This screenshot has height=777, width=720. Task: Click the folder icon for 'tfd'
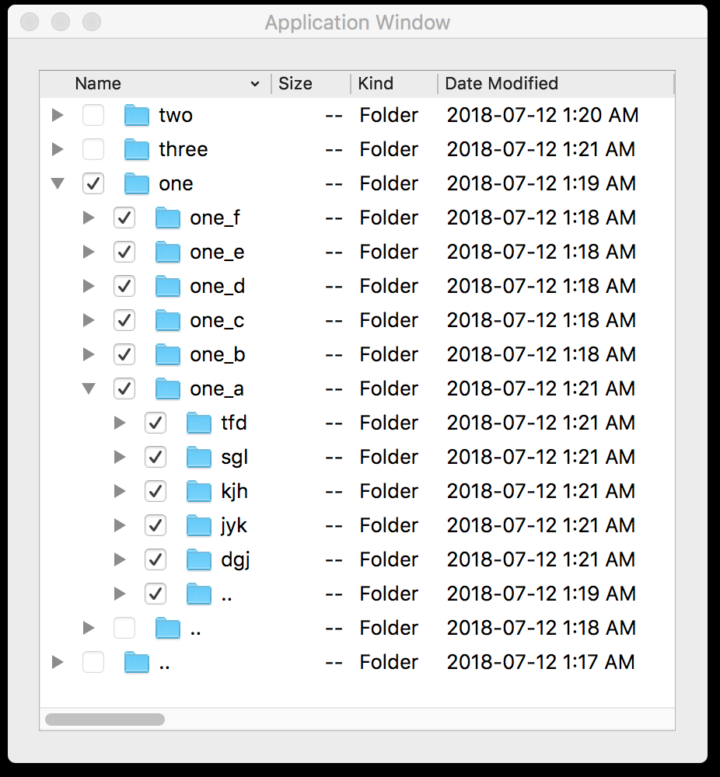199,423
